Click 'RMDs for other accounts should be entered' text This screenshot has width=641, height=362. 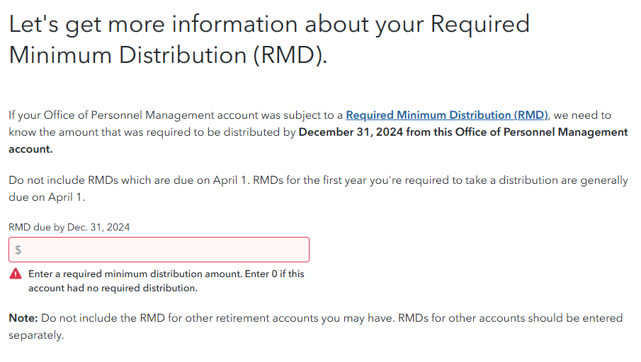click(510, 318)
